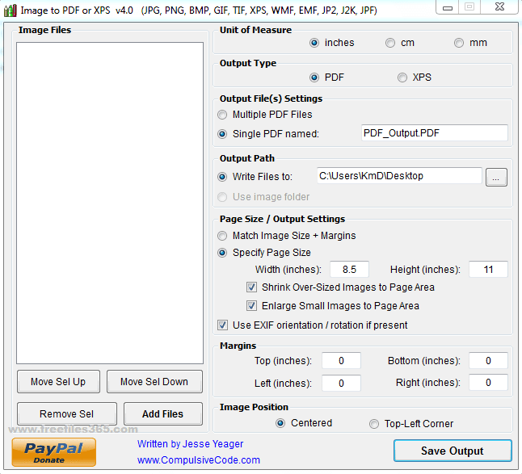This screenshot has height=474, width=522.
Task: Click the Save Output button
Action: (453, 451)
